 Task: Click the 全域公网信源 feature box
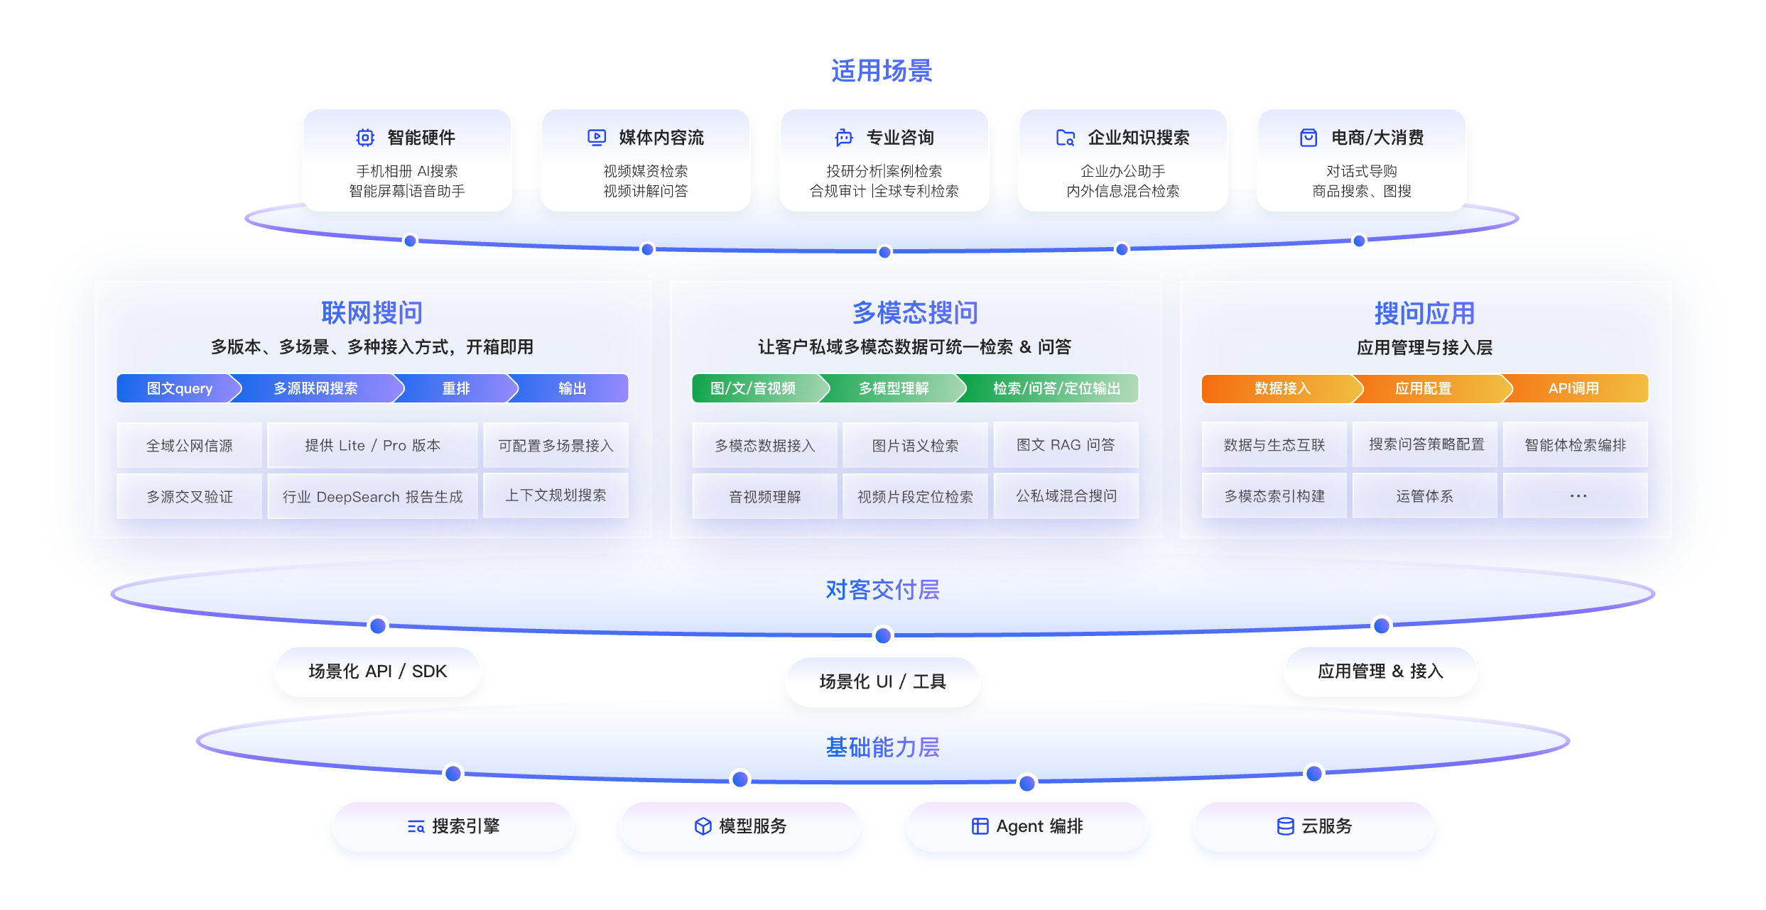click(190, 446)
